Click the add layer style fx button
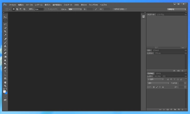 tap(164, 110)
